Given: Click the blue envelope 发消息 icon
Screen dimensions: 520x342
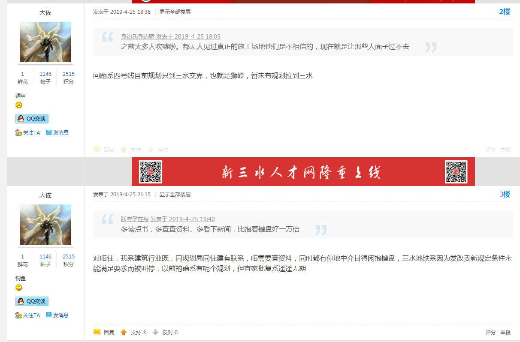Looking at the screenshot, I should click(x=48, y=132).
